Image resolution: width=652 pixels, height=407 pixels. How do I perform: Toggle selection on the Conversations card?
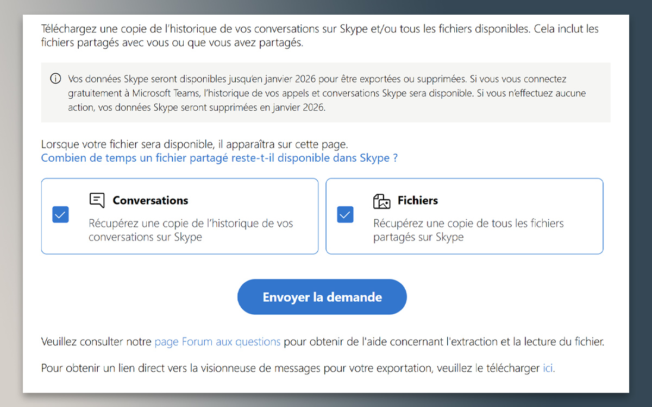coord(179,216)
